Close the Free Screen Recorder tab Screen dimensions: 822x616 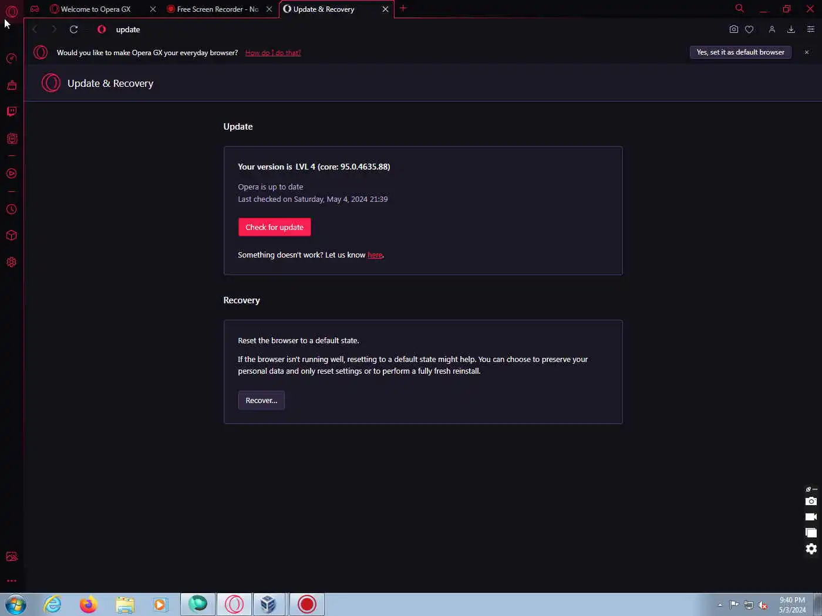coord(269,9)
